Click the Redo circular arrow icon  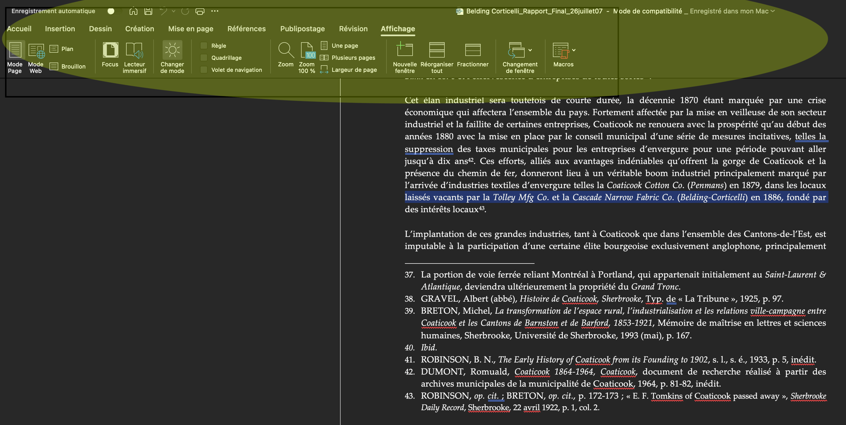pos(185,11)
